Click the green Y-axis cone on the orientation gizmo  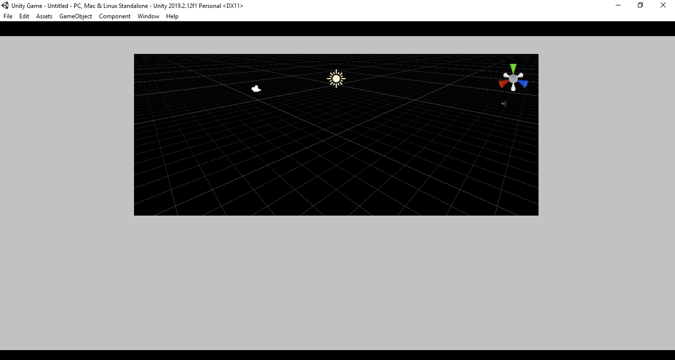[x=513, y=68]
